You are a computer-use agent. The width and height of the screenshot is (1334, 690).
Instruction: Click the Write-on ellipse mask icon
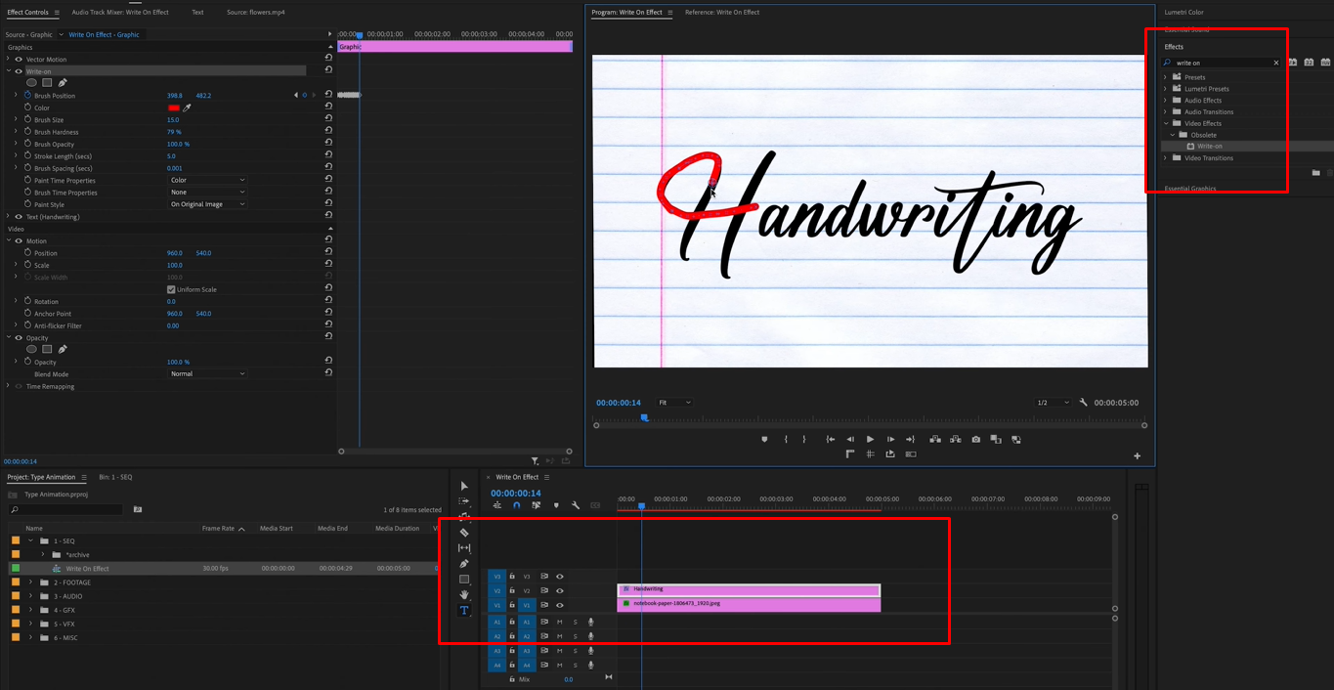(31, 83)
